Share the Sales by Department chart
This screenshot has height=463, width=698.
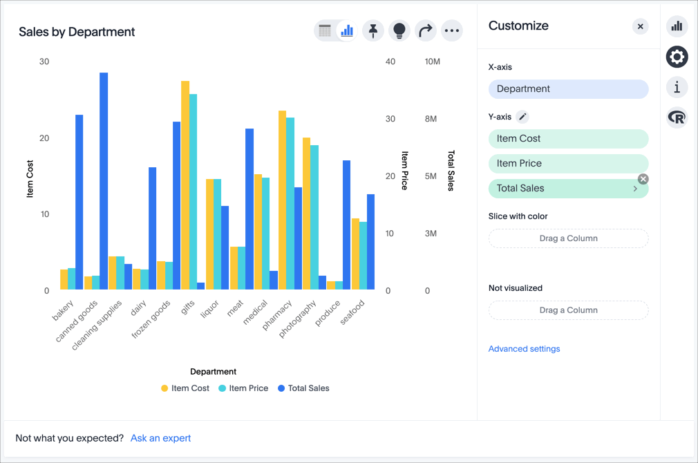(x=426, y=30)
